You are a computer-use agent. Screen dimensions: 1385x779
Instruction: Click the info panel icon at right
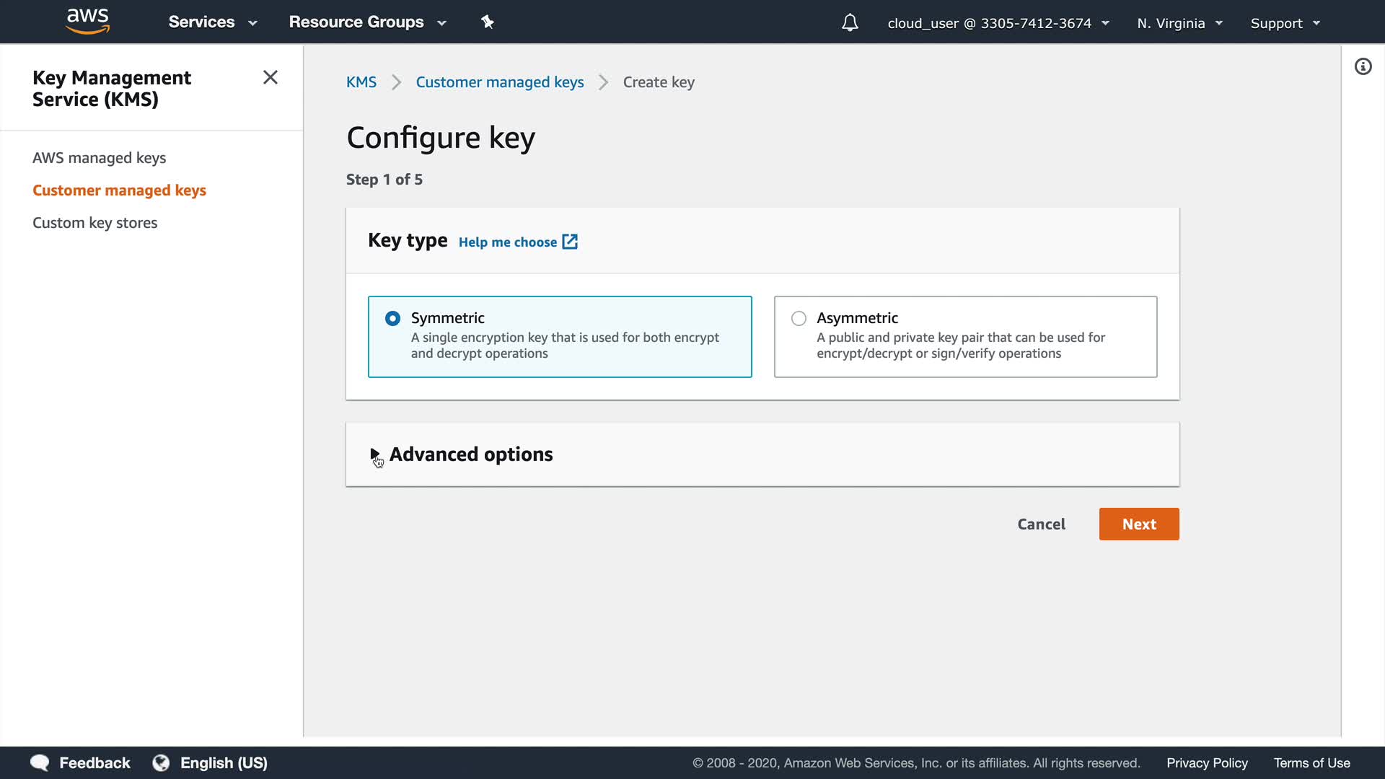[x=1363, y=67]
